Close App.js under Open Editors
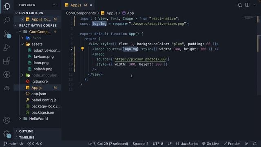The image size is (261, 147). (x=22, y=19)
